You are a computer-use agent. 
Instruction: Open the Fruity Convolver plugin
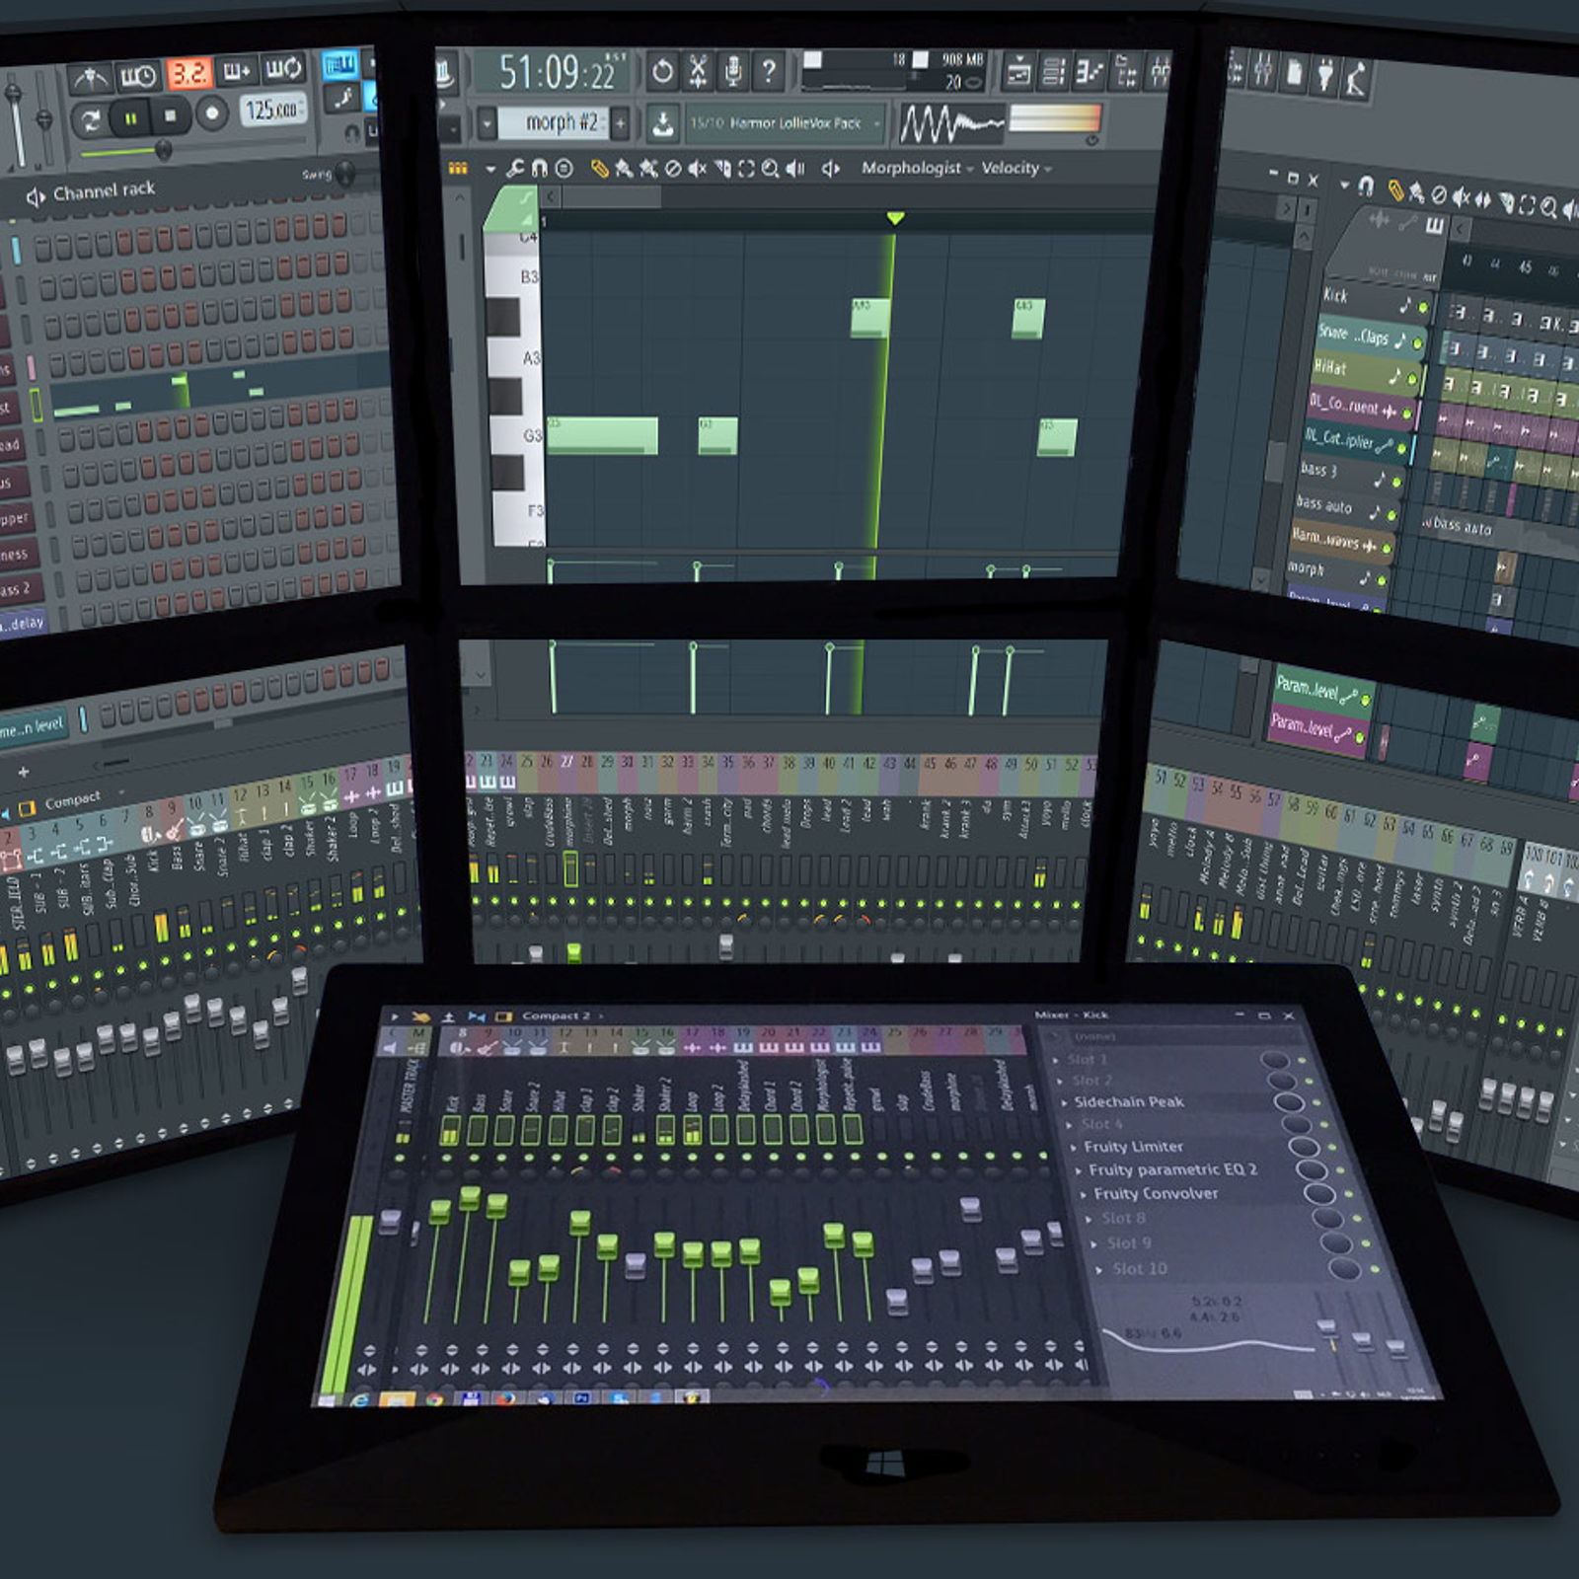point(1156,1193)
